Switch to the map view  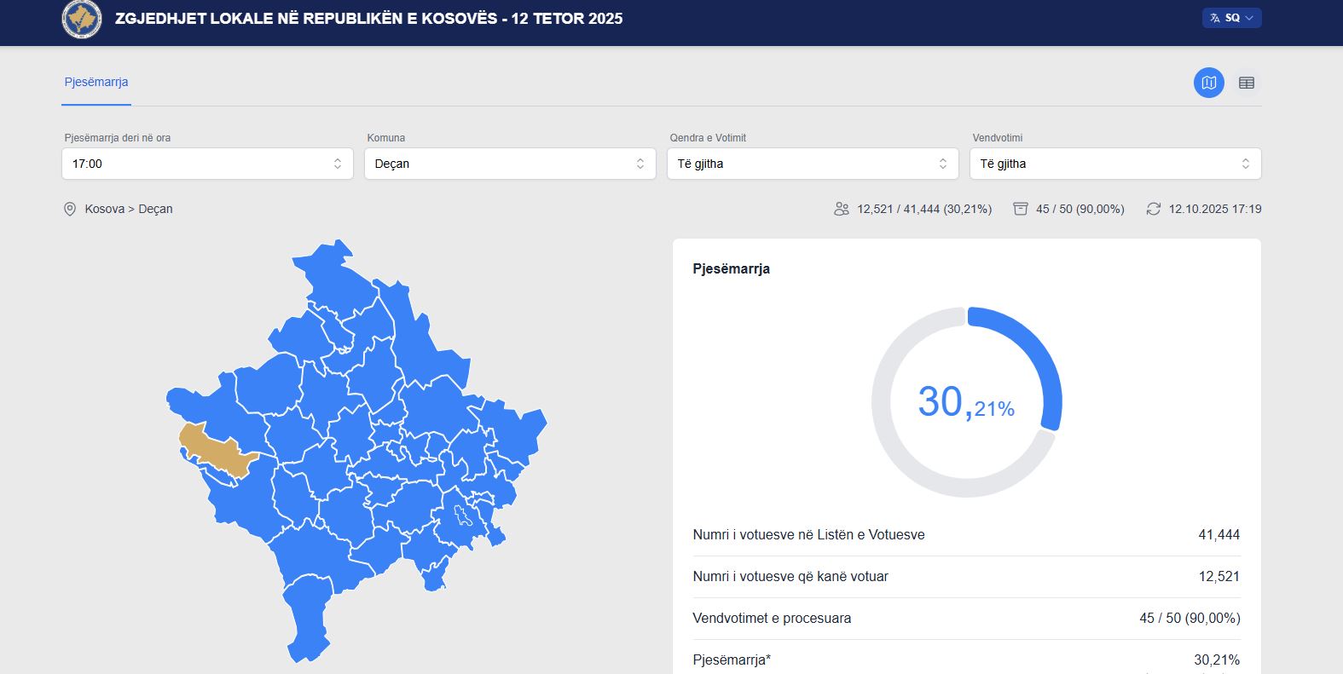pos(1208,83)
